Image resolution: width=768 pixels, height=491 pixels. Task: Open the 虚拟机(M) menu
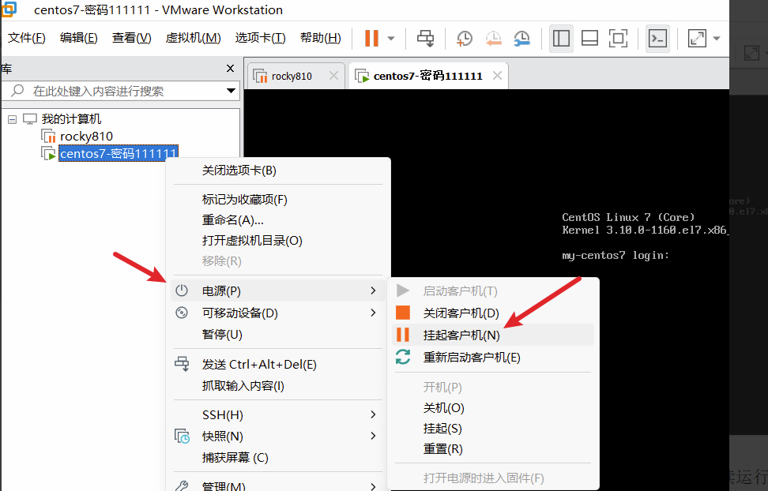193,38
